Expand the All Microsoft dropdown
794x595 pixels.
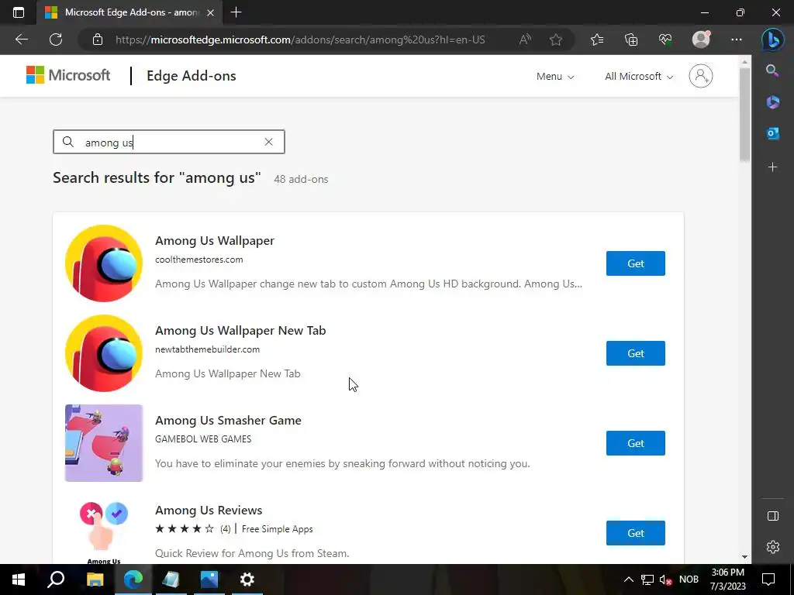(639, 77)
